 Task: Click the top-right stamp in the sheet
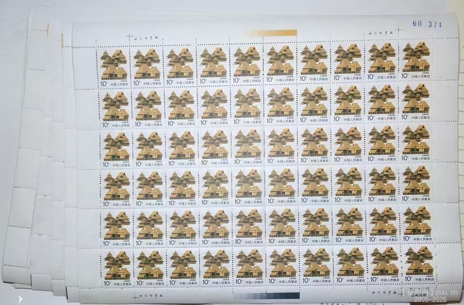(416, 62)
